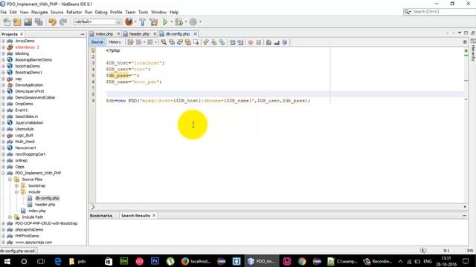Click the Build Project hammer icon
This screenshot has width=476, height=267.
(x=143, y=22)
